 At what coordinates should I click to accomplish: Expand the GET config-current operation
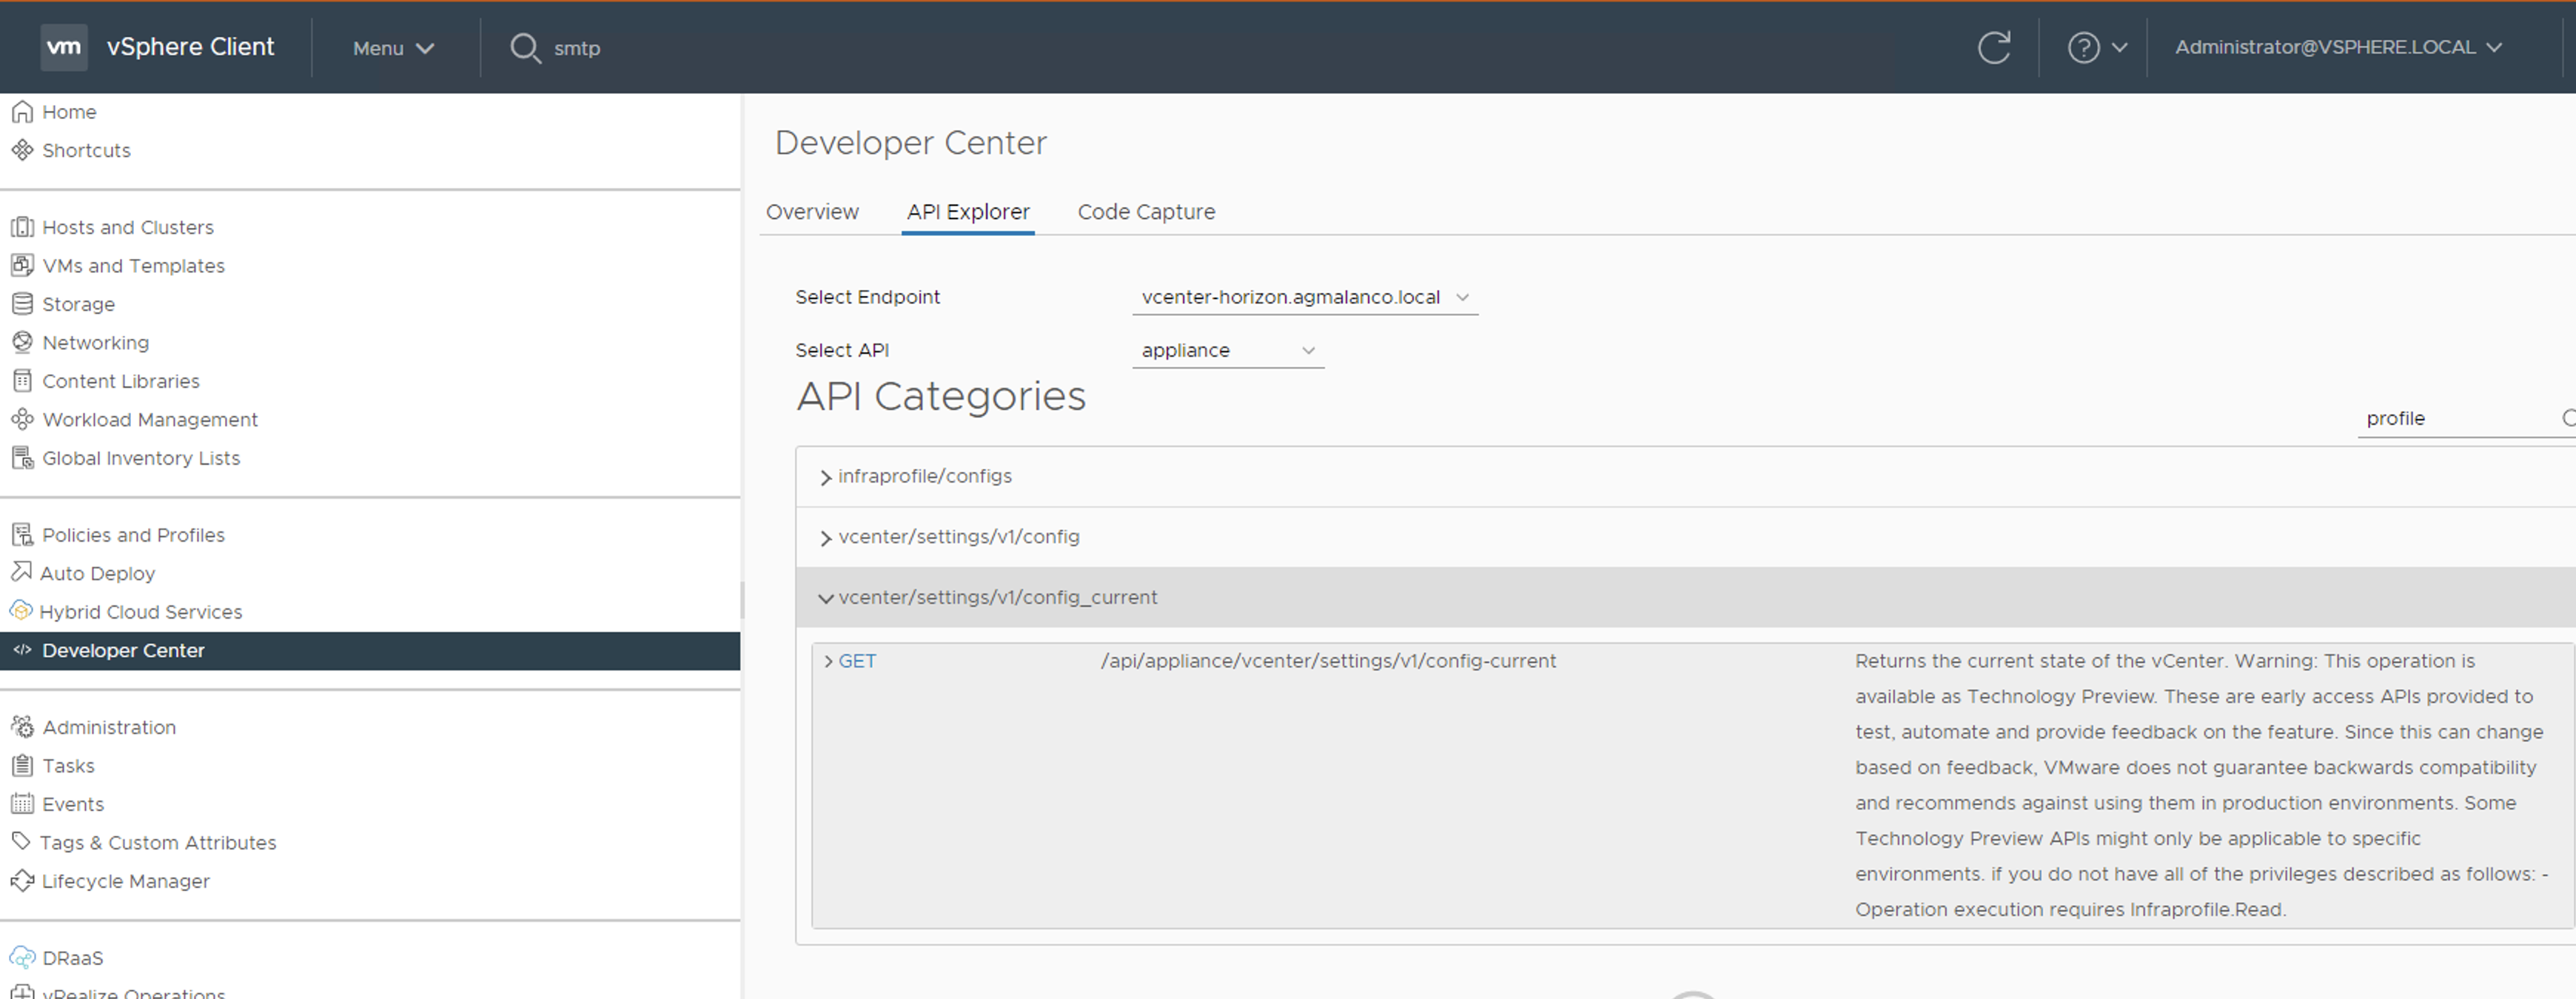856,660
